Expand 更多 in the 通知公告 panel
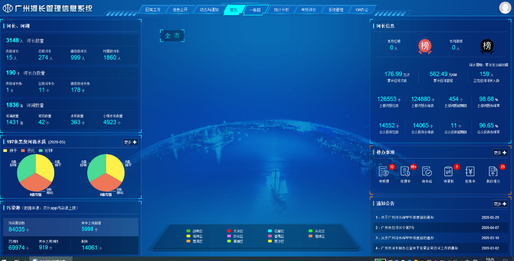This screenshot has width=514, height=261. [x=500, y=204]
